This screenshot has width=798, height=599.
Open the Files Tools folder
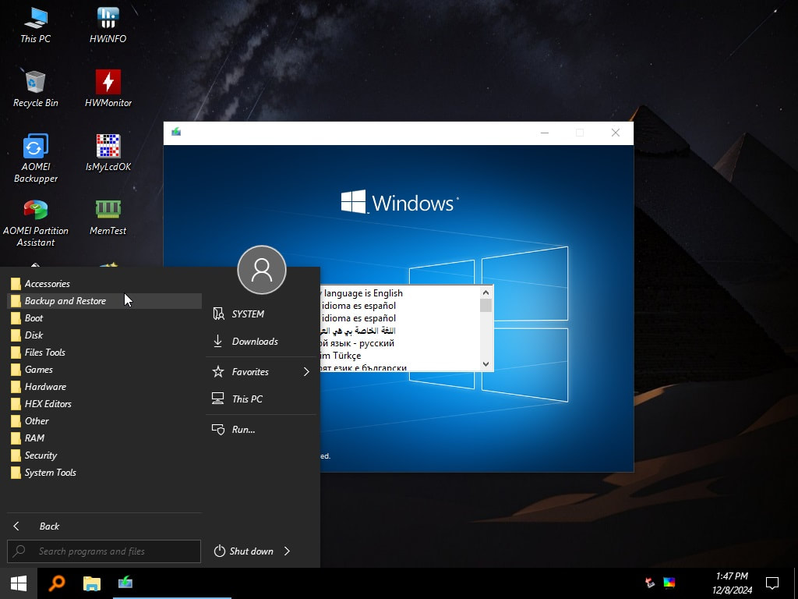[x=104, y=353]
